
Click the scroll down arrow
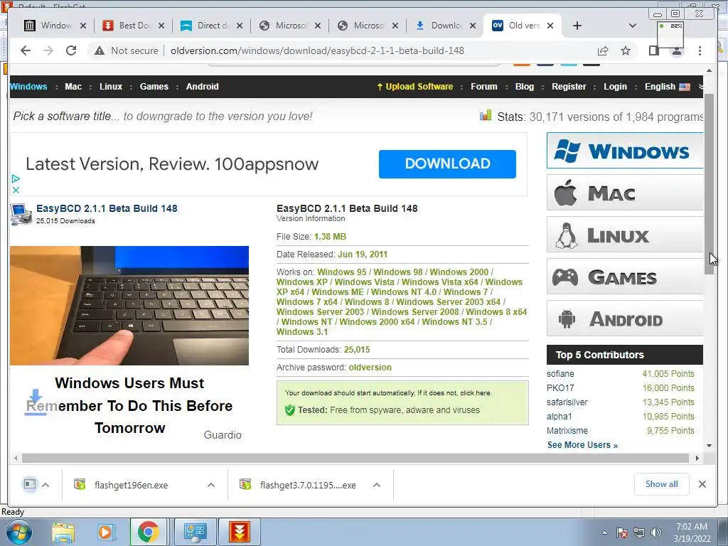(709, 446)
